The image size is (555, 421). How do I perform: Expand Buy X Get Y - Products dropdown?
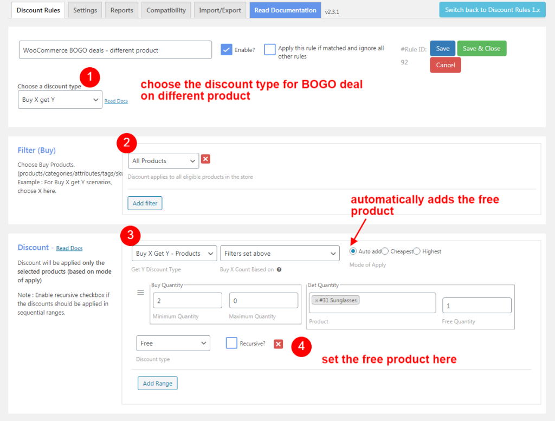[174, 254]
